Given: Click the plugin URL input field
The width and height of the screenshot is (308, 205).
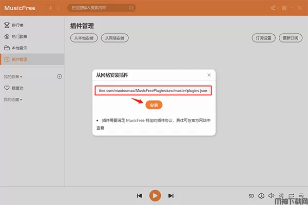Looking at the screenshot, I should click(x=154, y=90).
